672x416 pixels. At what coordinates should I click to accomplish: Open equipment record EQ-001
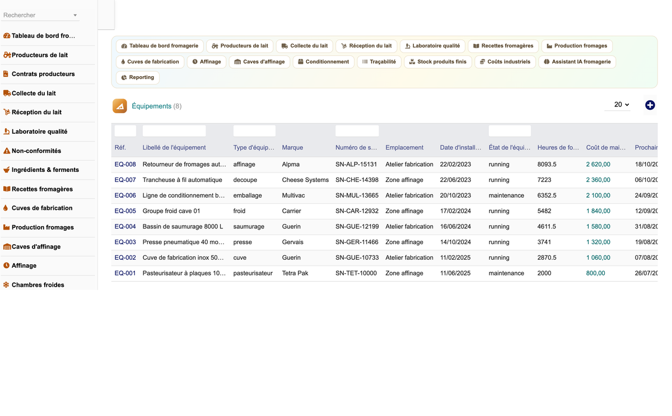click(x=125, y=273)
